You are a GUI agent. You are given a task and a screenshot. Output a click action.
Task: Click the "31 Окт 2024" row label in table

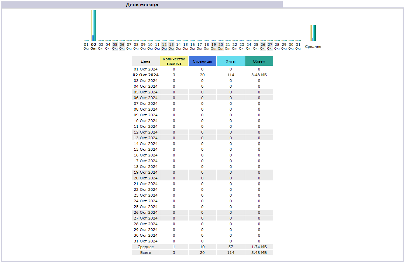[x=146, y=241]
